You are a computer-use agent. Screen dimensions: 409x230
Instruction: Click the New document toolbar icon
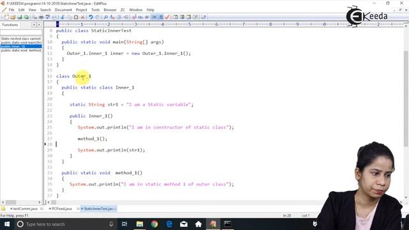click(6, 17)
